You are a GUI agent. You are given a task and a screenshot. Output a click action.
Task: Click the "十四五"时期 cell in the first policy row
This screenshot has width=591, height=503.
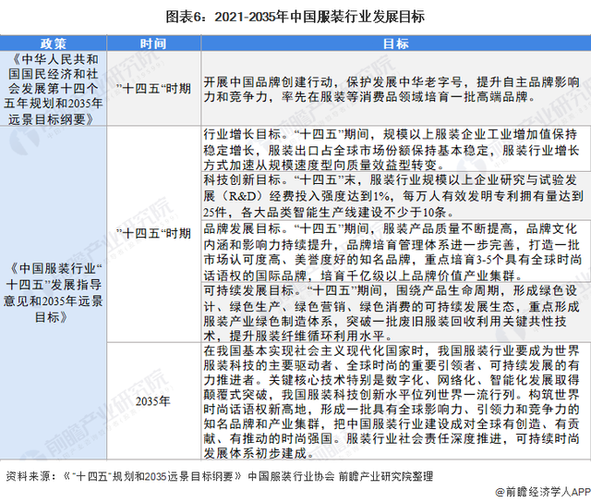(154, 89)
